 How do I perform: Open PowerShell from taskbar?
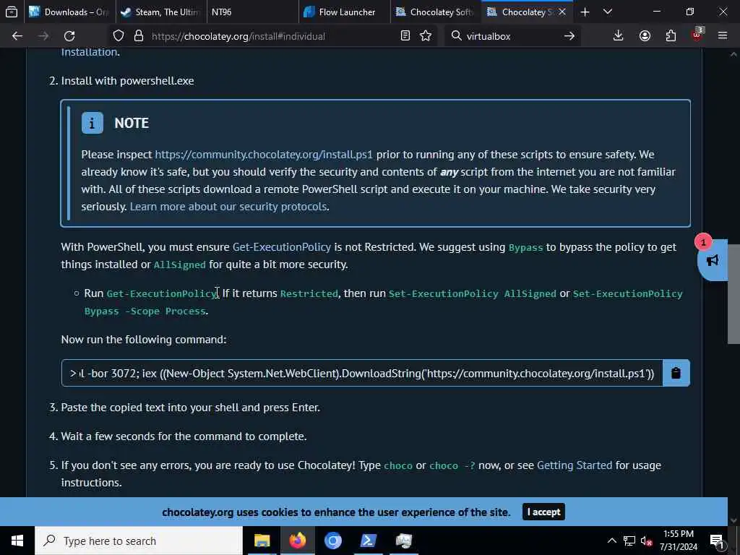(368, 541)
